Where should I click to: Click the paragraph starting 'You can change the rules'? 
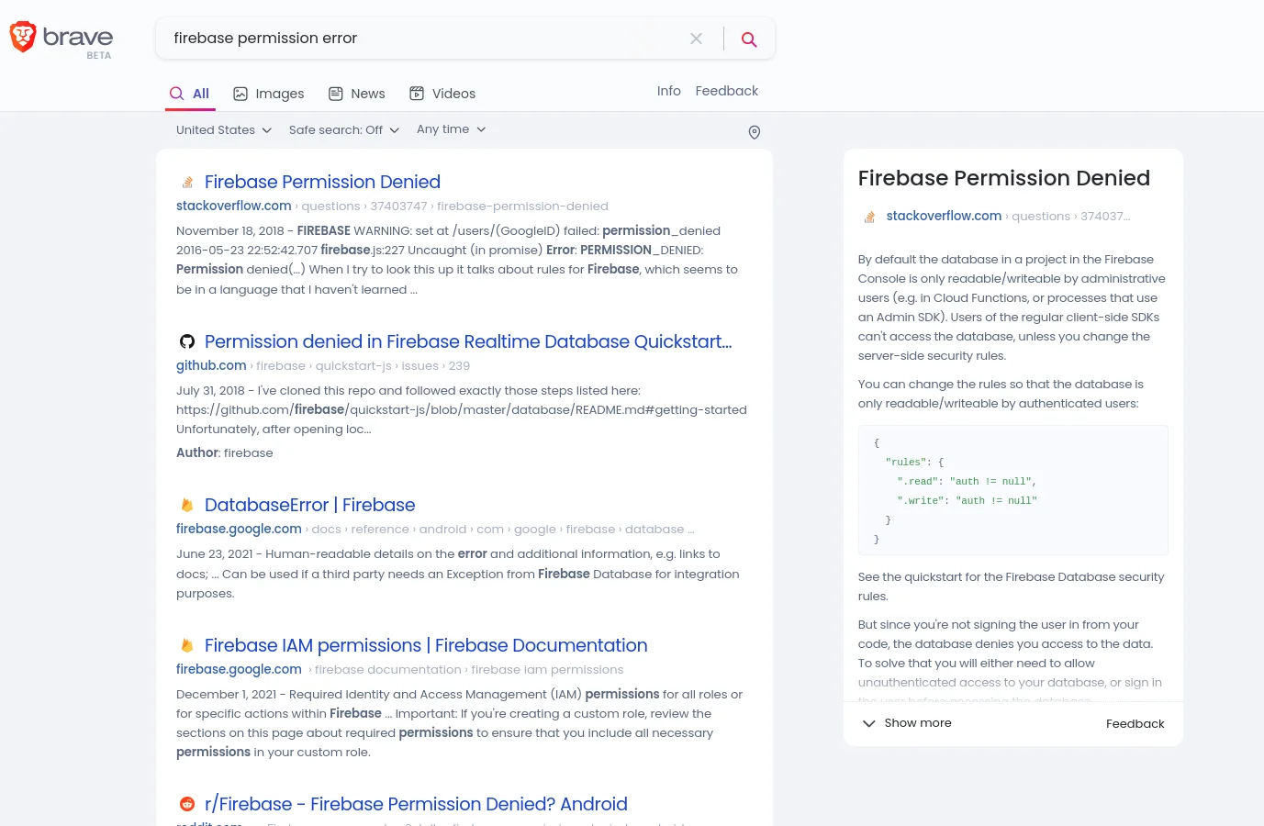click(1001, 394)
